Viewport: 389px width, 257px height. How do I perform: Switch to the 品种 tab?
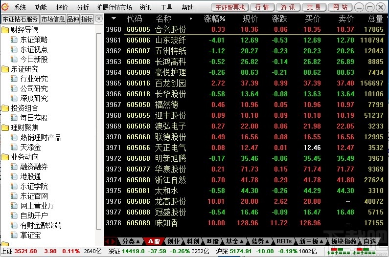click(x=73, y=19)
